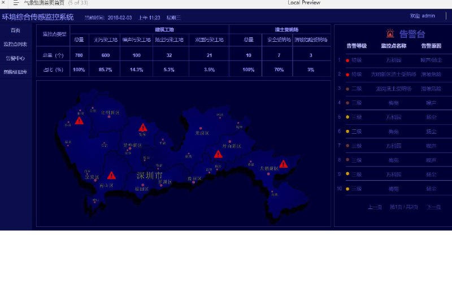
Task: Click the 无污染工地 column header
Action: [106, 40]
